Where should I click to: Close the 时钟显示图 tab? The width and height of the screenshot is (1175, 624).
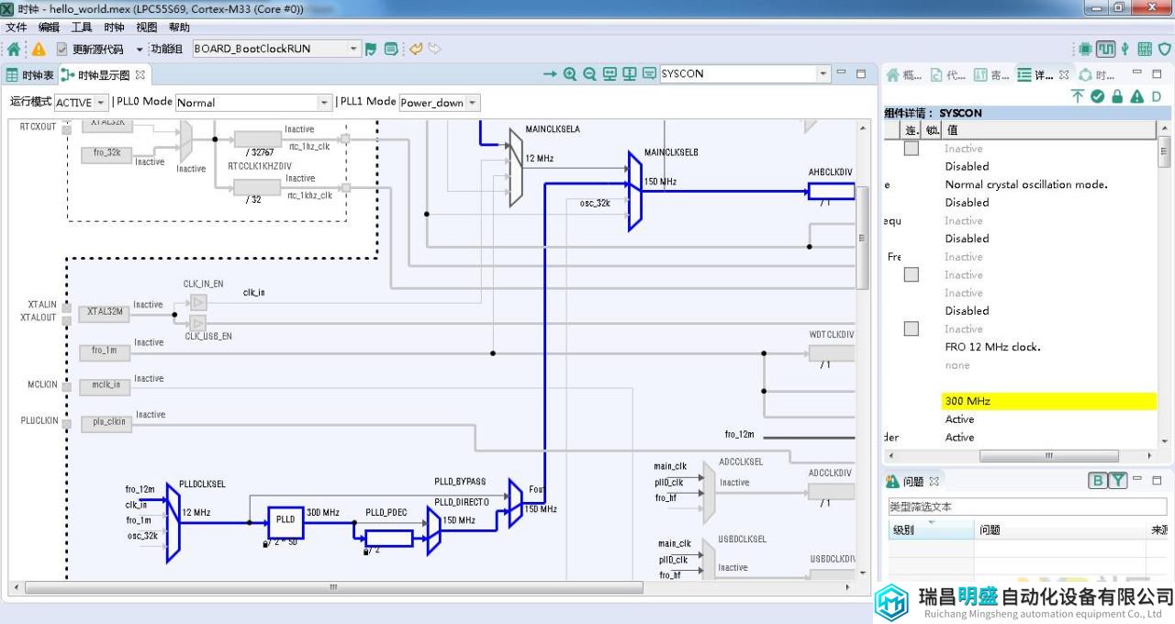click(140, 75)
